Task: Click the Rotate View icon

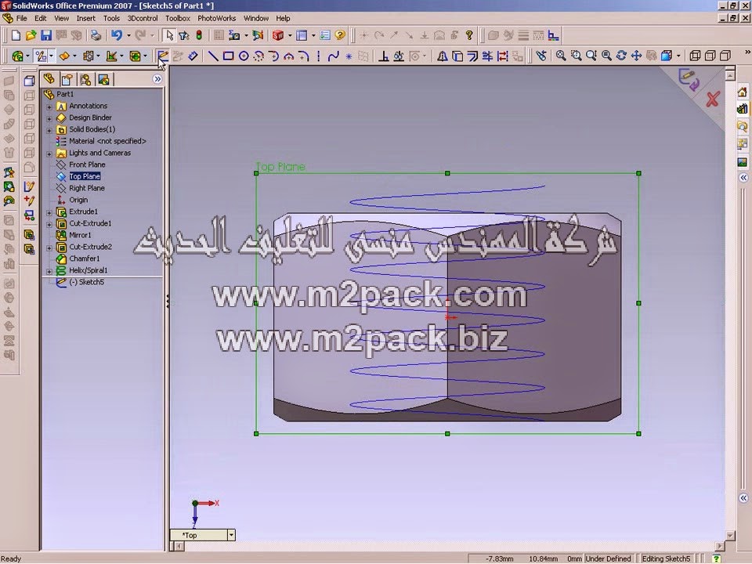Action: pyautogui.click(x=621, y=56)
